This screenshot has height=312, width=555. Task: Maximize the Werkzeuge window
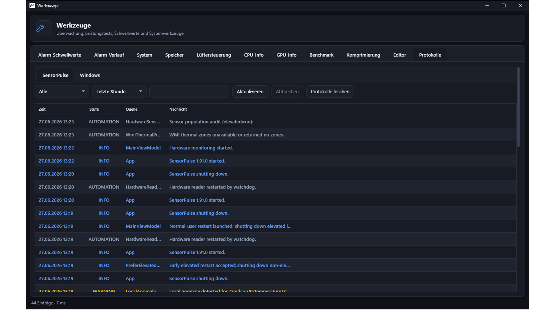tap(504, 5)
